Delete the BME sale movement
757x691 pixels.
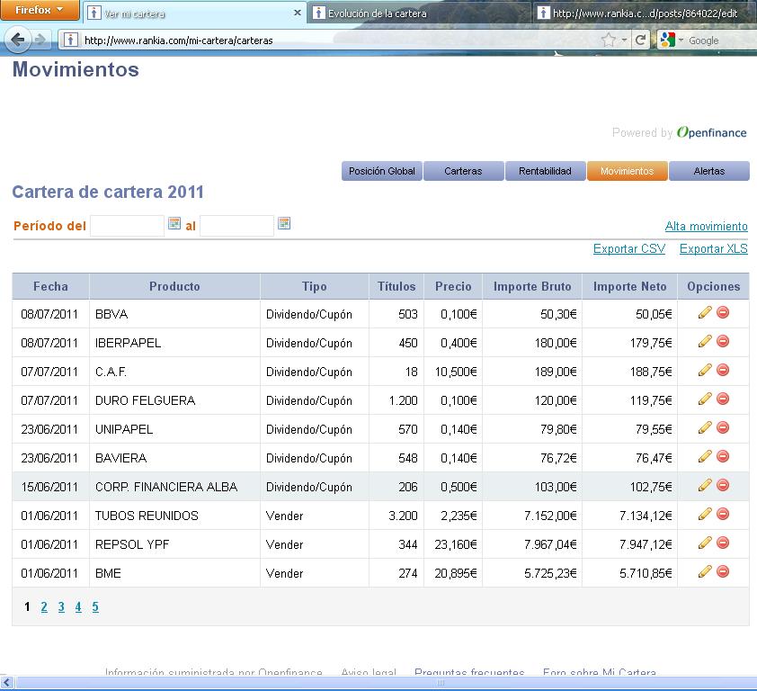[723, 571]
